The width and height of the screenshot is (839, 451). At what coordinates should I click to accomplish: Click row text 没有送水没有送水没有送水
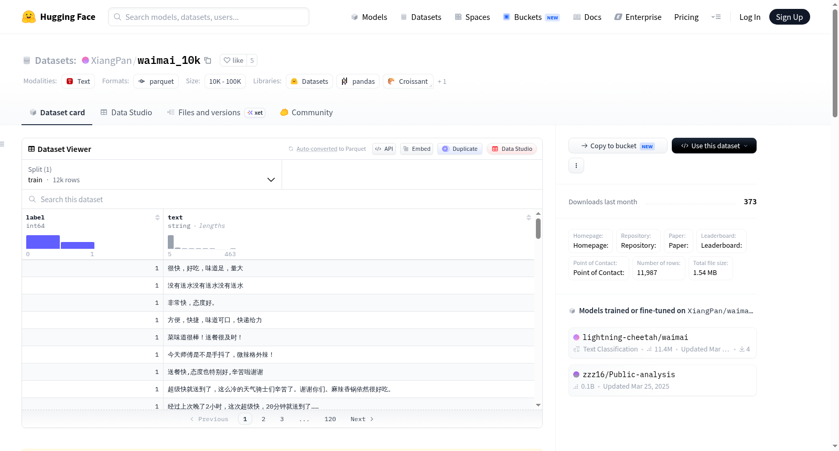(206, 285)
